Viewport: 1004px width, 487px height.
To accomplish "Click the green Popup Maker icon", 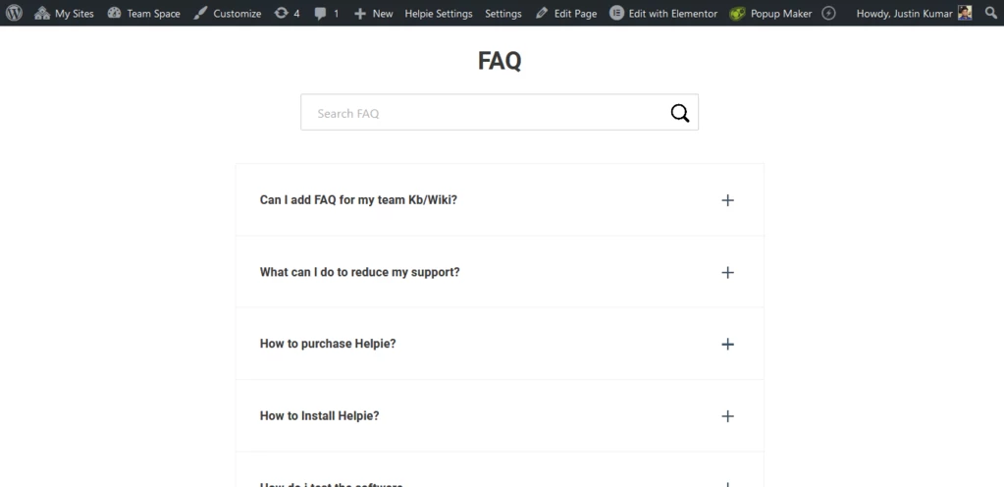I will click(737, 13).
